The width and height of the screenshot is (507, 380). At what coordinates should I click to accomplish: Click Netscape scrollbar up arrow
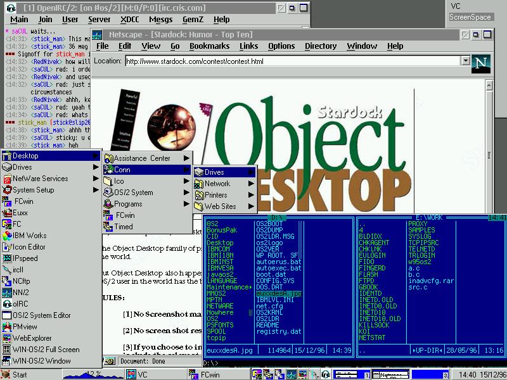(x=489, y=85)
